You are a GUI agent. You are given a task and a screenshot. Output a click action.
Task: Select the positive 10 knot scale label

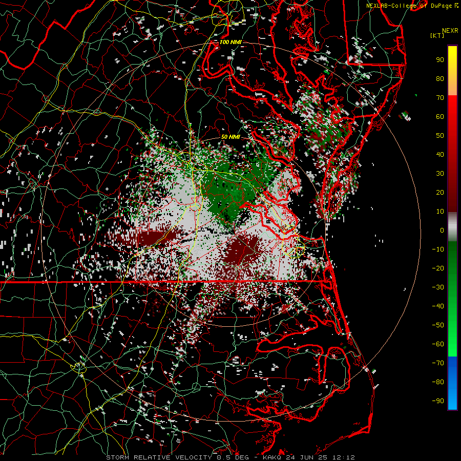pos(440,212)
